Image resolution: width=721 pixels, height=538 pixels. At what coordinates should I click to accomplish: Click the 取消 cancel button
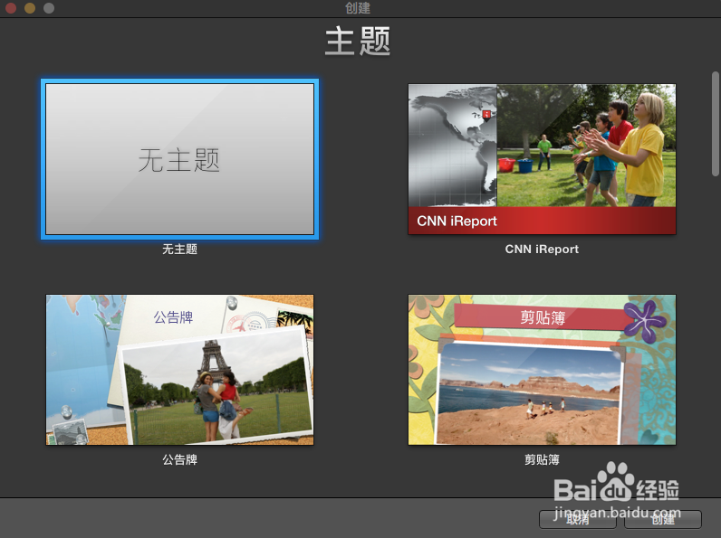tap(578, 519)
